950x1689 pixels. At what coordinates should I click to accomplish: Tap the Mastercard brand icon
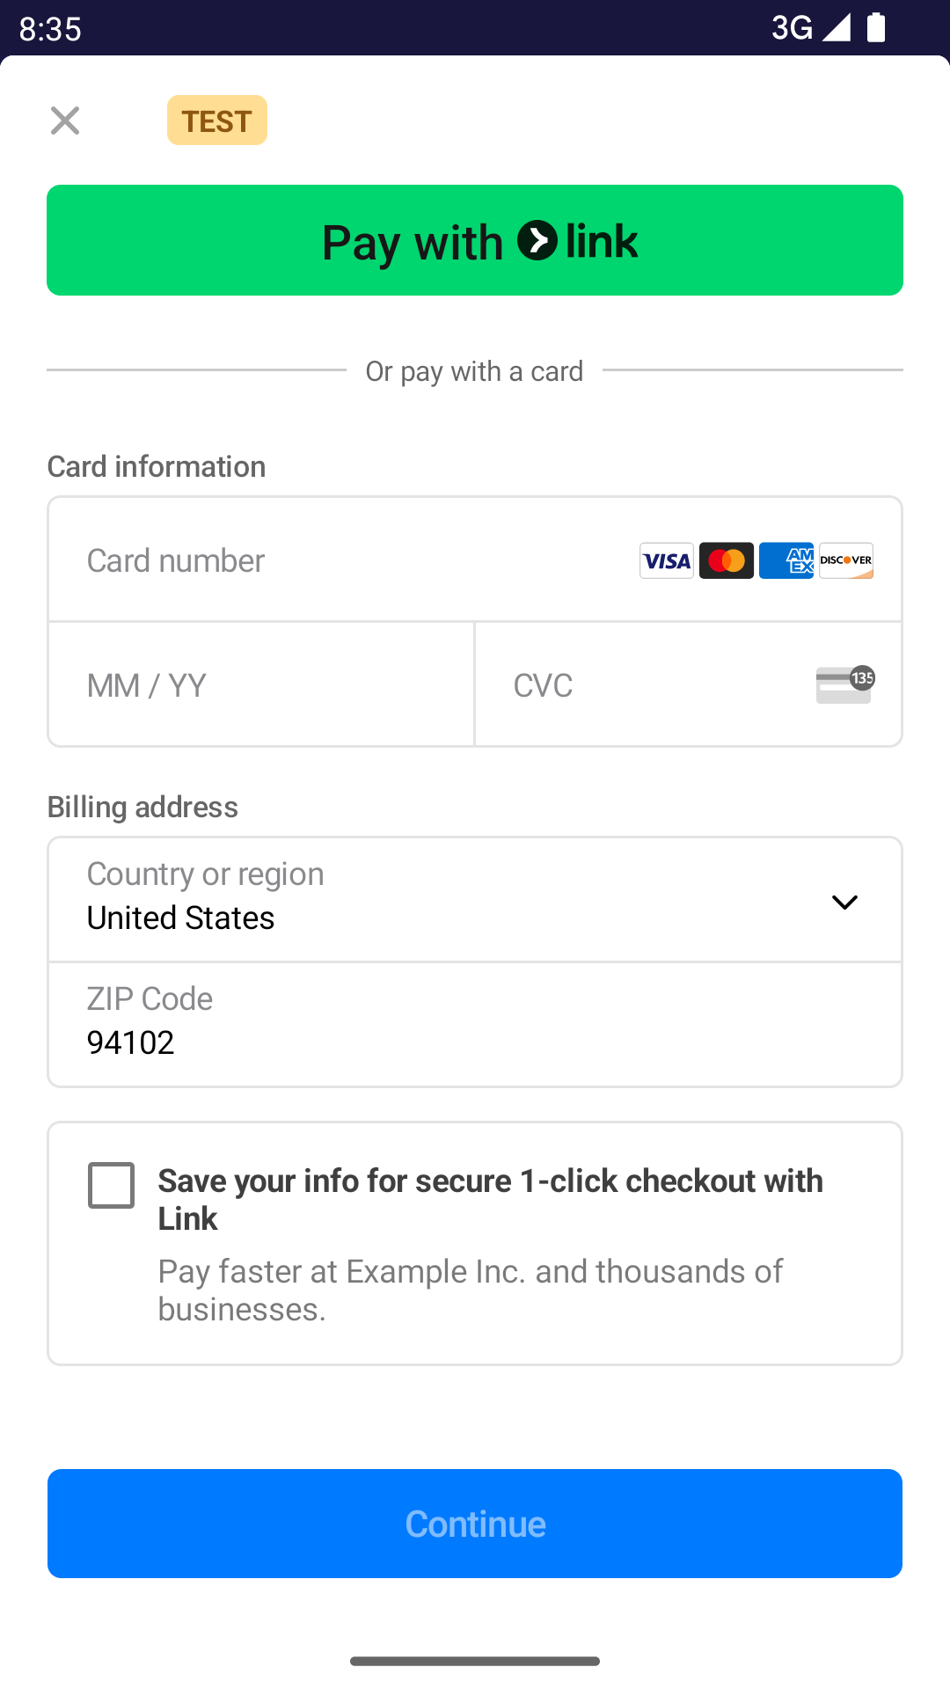(727, 560)
